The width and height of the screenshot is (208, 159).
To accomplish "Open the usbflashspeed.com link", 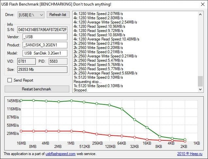I will coord(61,153).
